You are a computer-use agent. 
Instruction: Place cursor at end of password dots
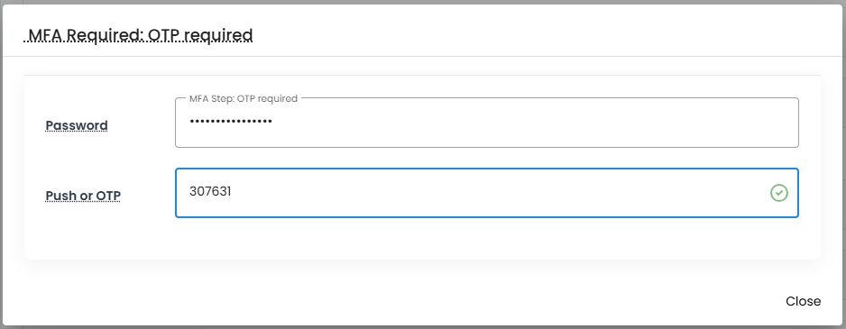(272, 122)
